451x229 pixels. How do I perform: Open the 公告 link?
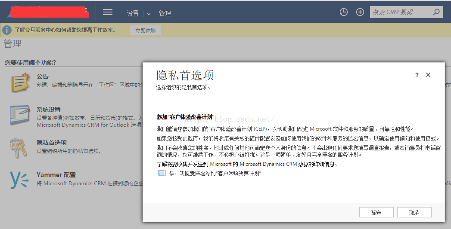click(43, 76)
